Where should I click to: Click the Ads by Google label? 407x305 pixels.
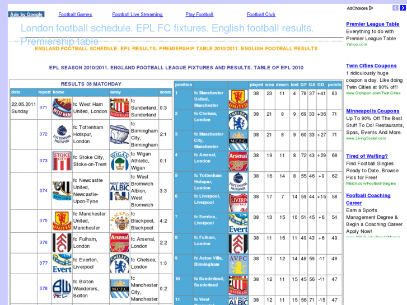(x=26, y=15)
